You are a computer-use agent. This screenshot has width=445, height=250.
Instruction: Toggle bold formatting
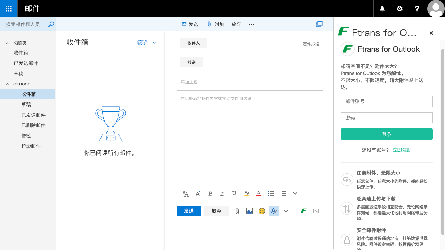210,193
